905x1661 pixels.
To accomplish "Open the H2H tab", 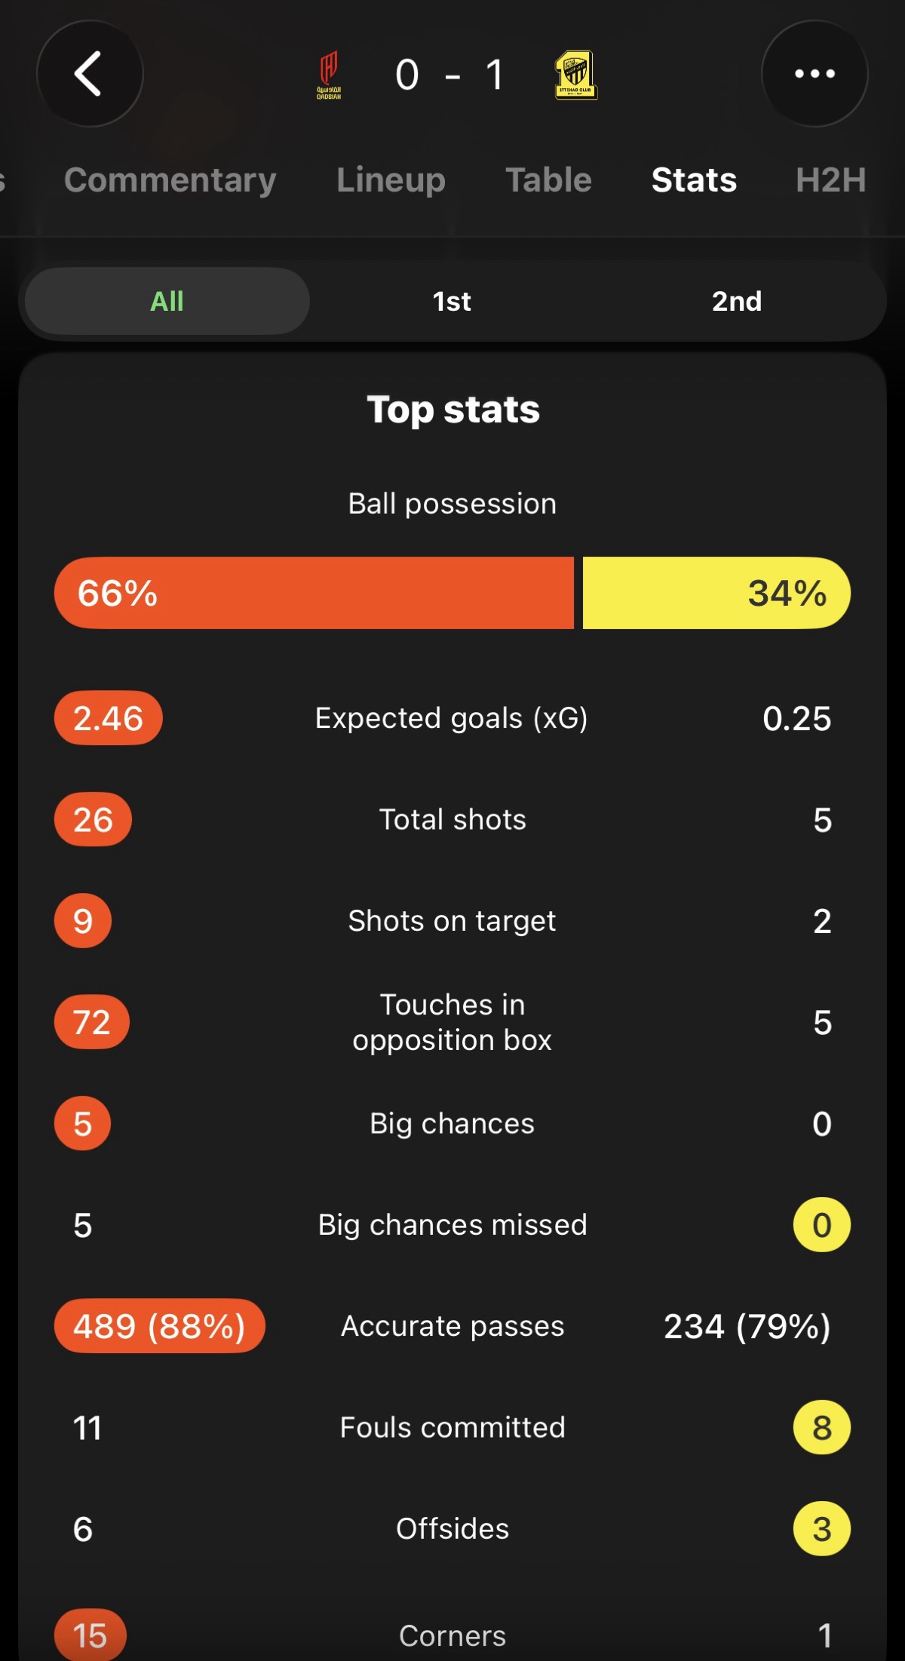I will pyautogui.click(x=830, y=180).
